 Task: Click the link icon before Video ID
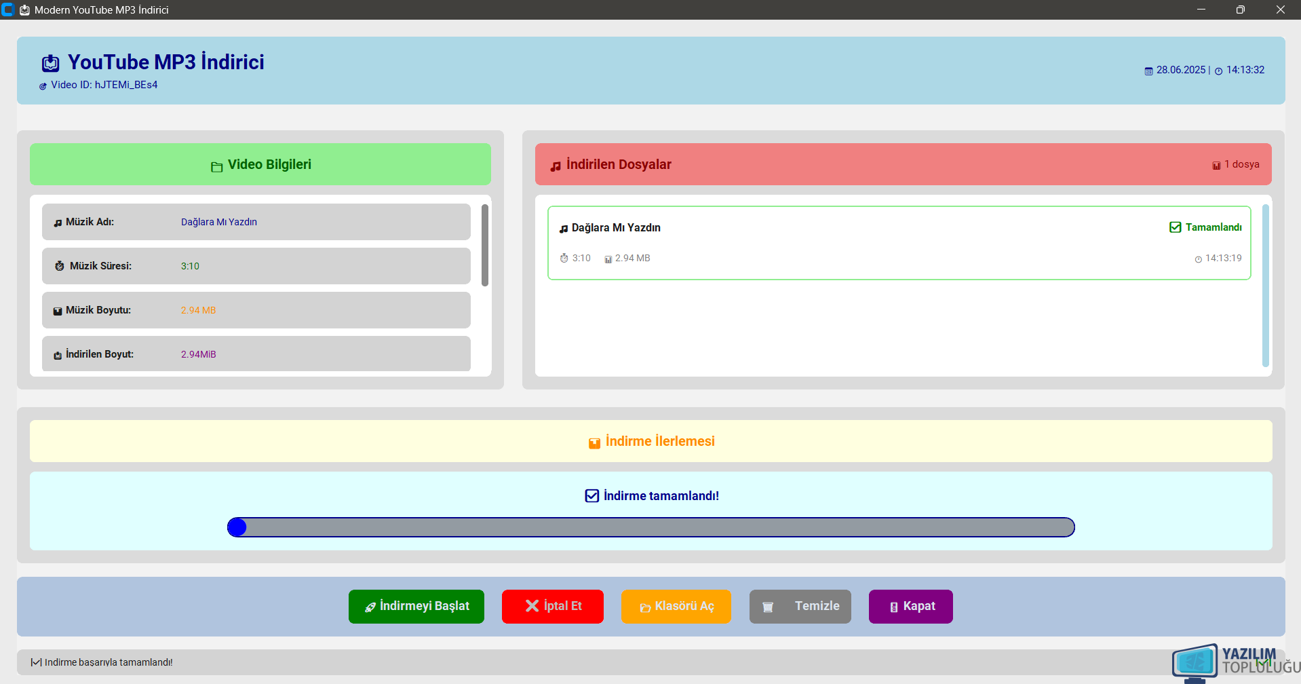pos(43,86)
